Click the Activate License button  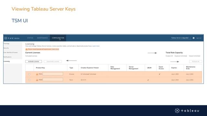coord(34,62)
